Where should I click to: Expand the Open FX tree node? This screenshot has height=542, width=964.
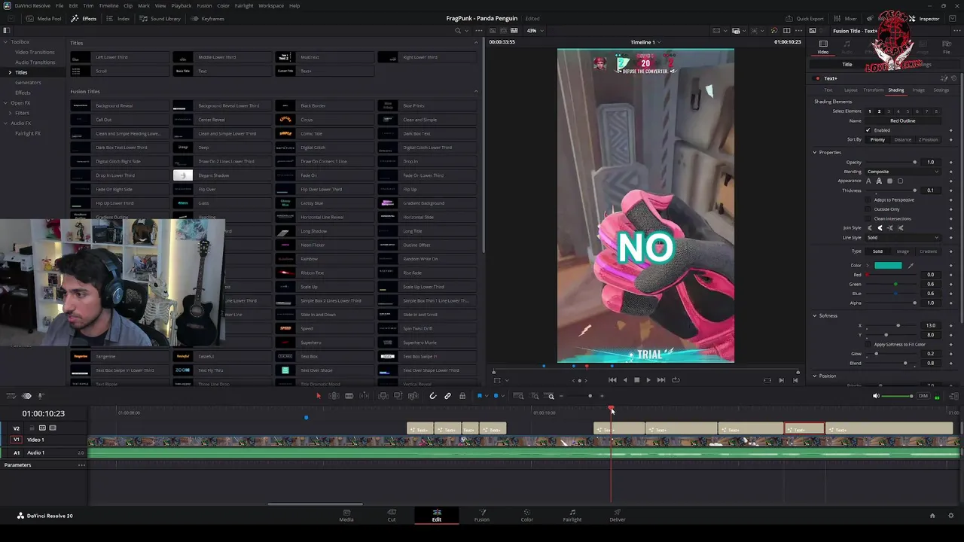tap(5, 103)
